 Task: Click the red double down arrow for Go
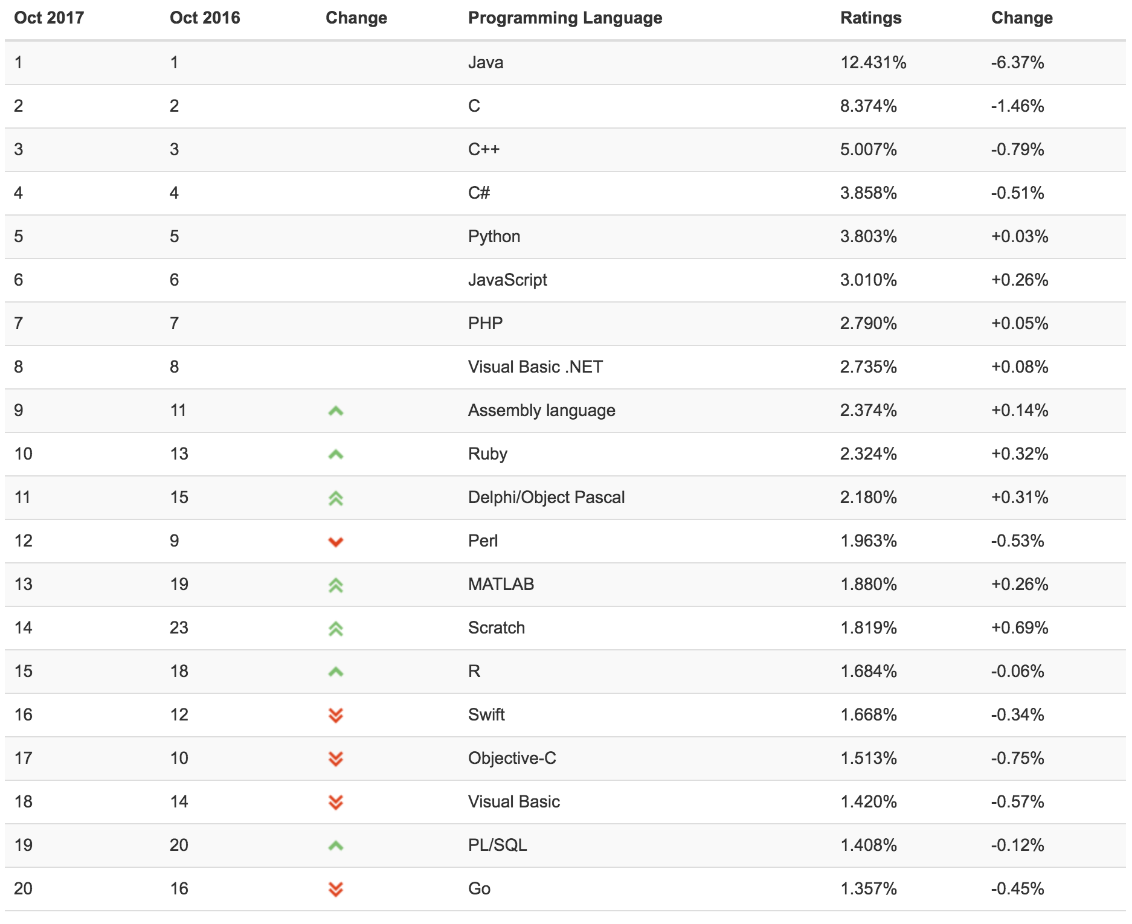[335, 890]
